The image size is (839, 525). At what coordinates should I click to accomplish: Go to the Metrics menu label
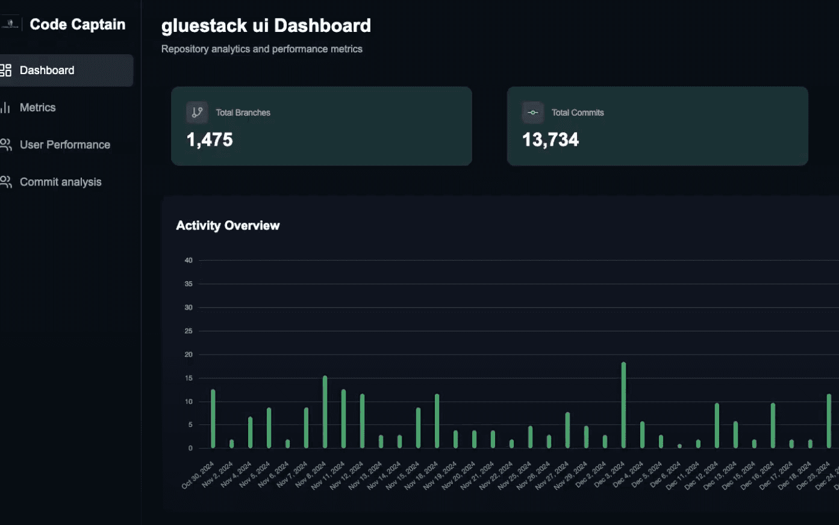(37, 108)
